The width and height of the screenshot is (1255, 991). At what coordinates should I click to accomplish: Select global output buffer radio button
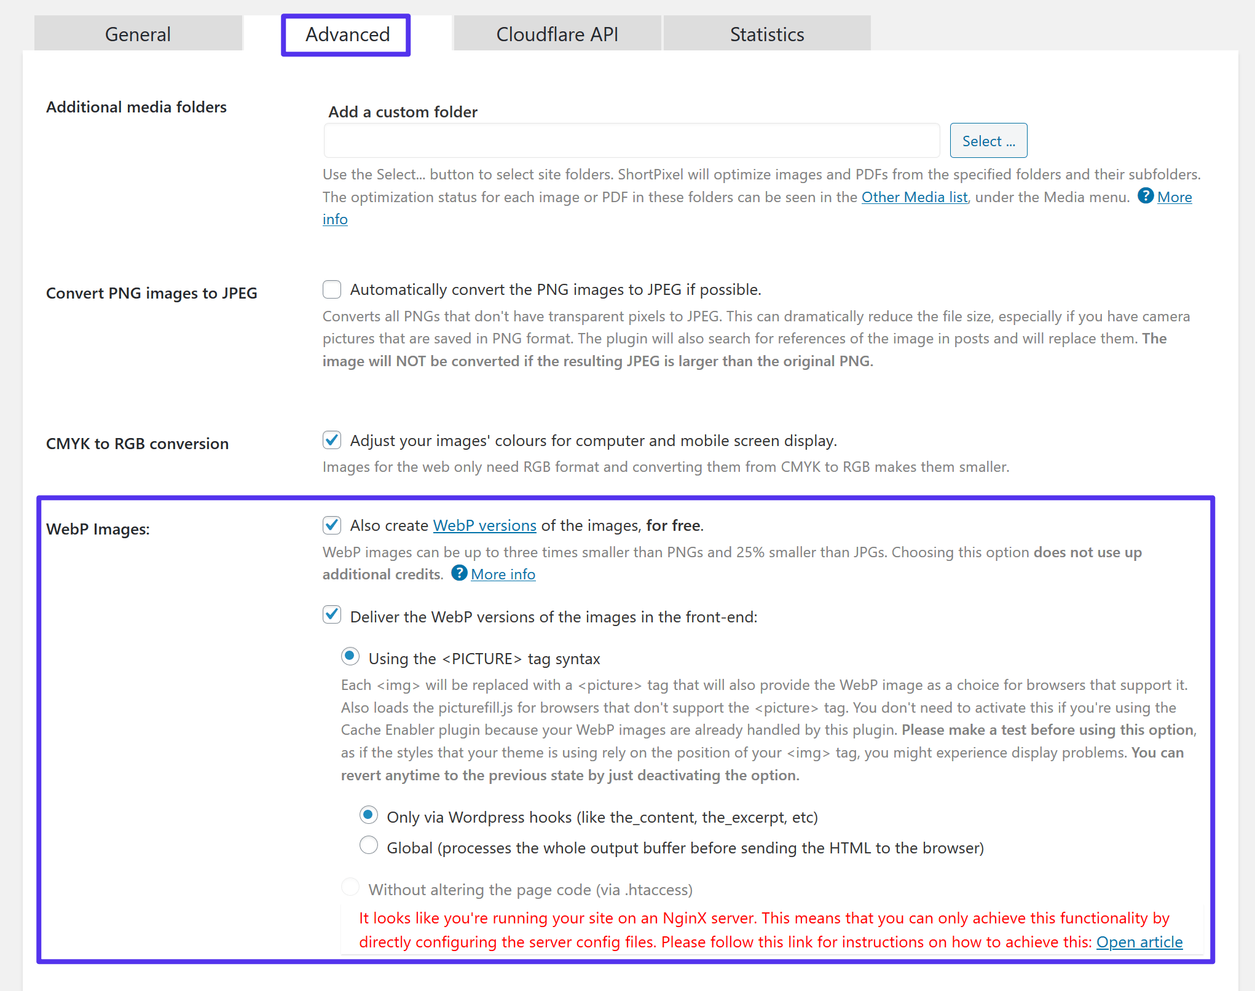(x=369, y=847)
